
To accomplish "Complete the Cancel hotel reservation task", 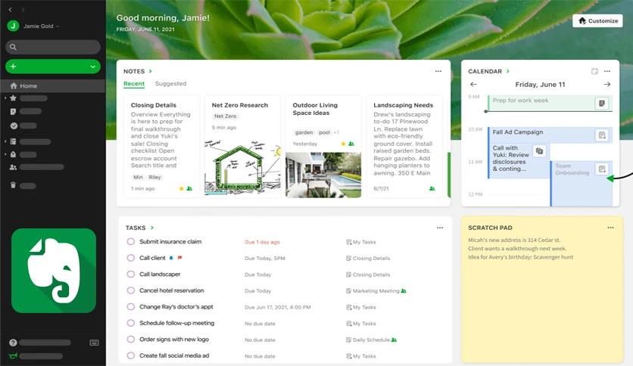I will (131, 290).
